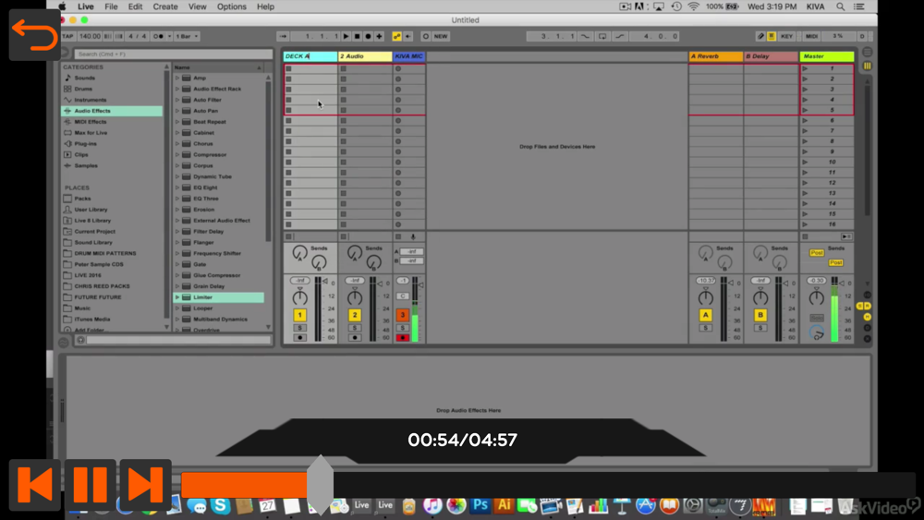The width and height of the screenshot is (924, 520).
Task: Disarm the red KIVA MIC record button
Action: click(403, 338)
